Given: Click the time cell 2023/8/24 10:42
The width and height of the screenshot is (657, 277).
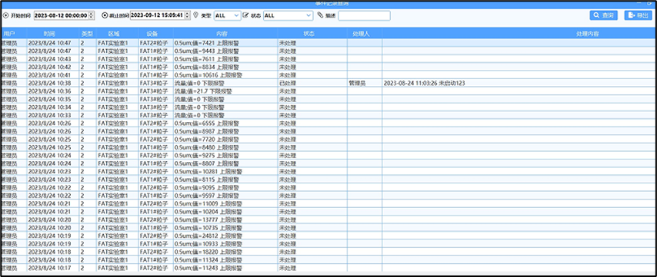Looking at the screenshot, I should click(x=53, y=67).
